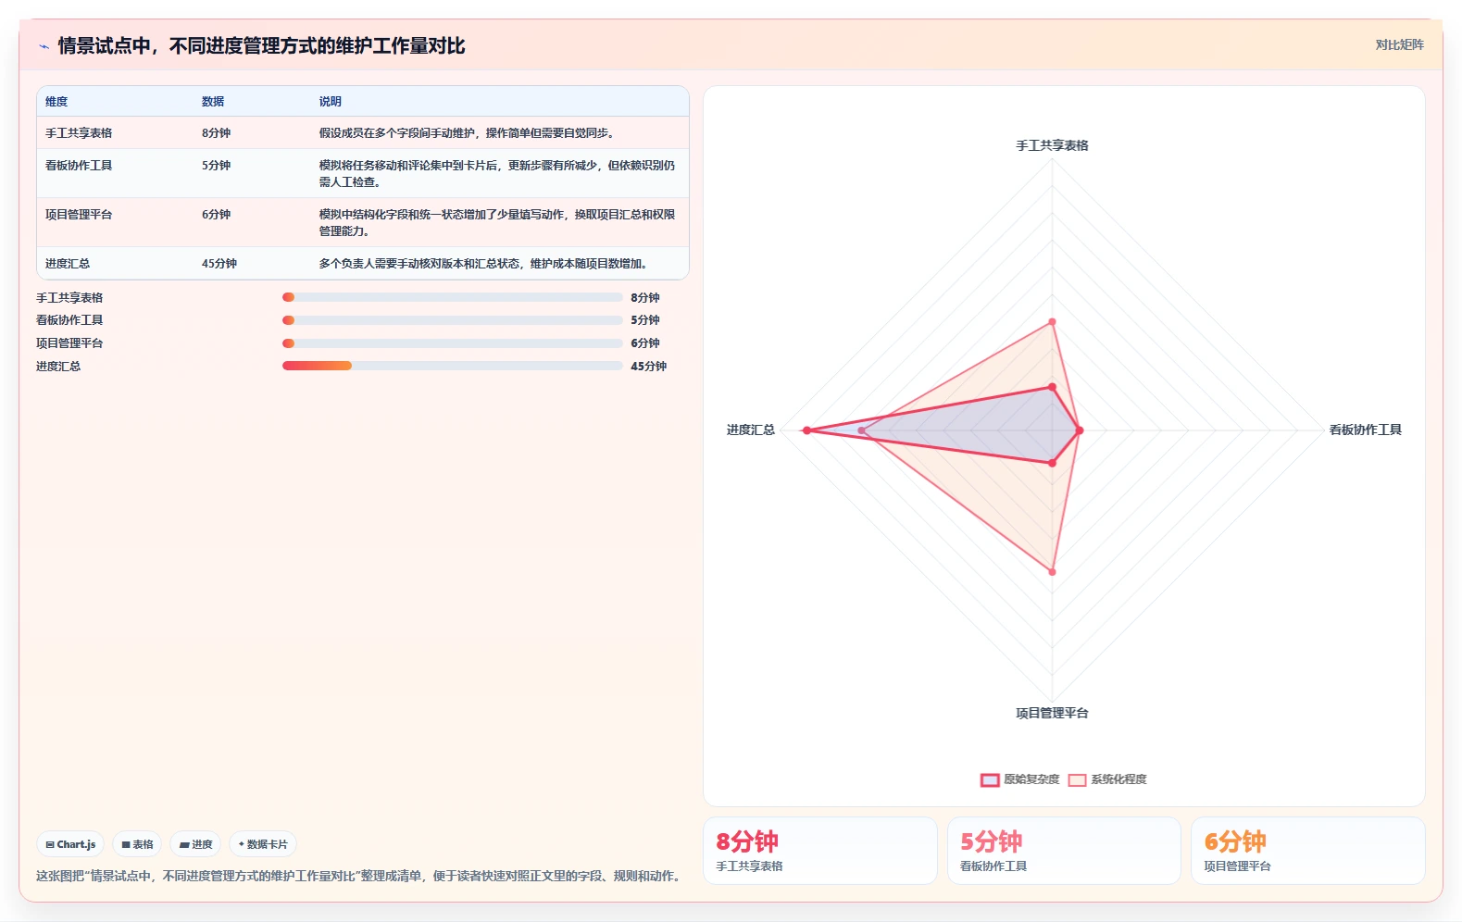Click the 表格 tag chip
This screenshot has height=922, width=1462.
pos(137,844)
